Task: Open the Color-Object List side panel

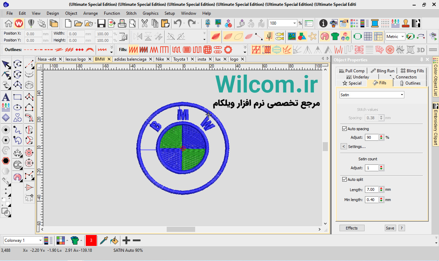Action: click(436, 77)
